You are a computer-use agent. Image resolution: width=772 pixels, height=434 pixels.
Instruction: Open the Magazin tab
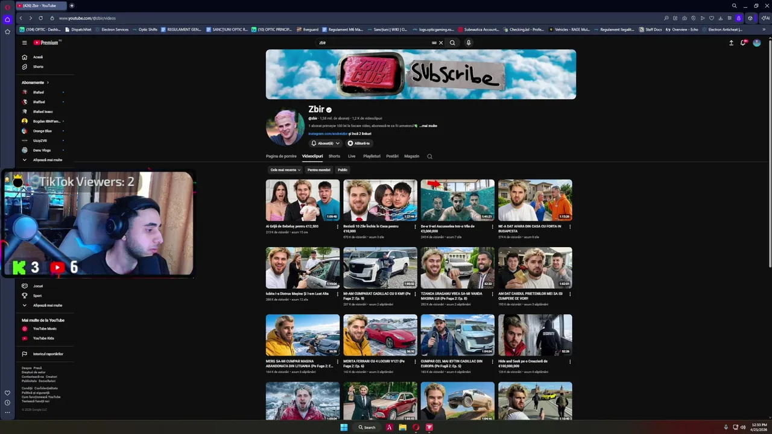(412, 156)
